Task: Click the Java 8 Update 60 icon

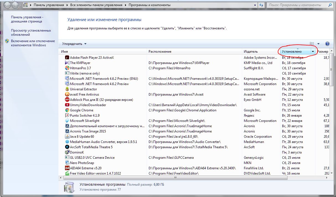Action: pyautogui.click(x=67, y=137)
